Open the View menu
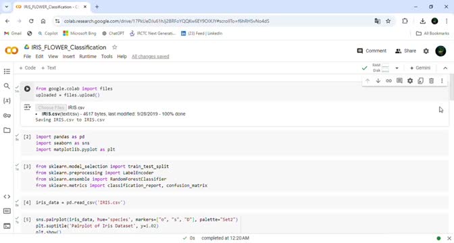 [53, 57]
